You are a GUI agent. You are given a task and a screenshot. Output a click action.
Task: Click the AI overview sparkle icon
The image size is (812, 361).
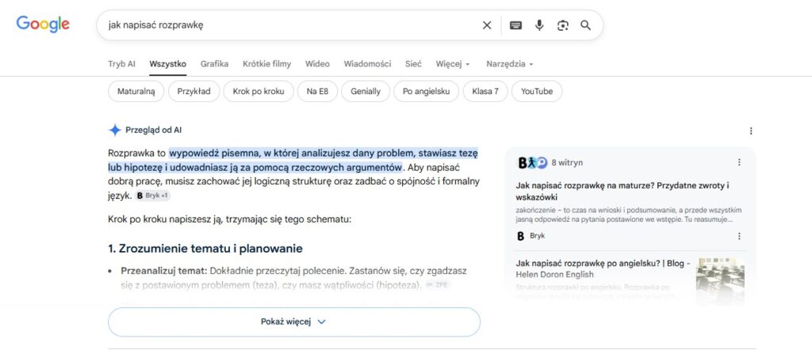(x=114, y=131)
